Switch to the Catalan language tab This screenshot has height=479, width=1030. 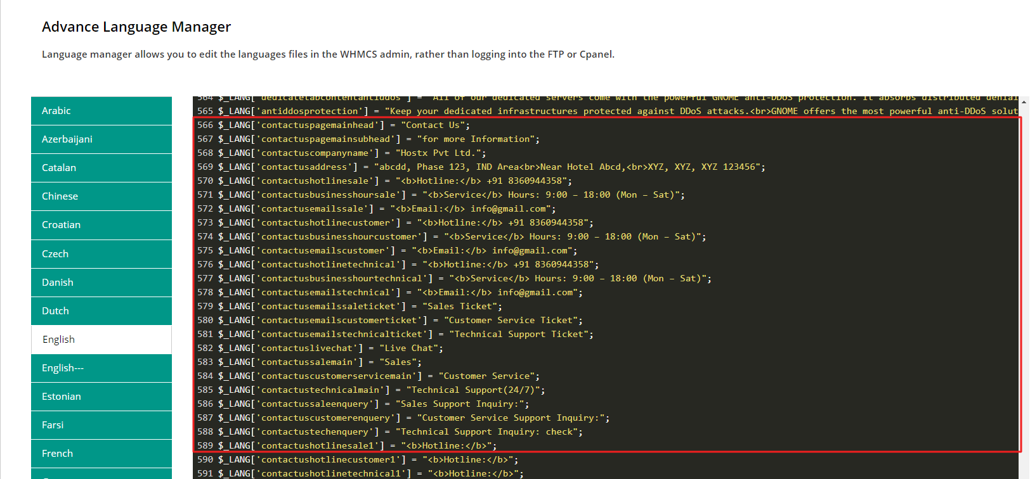coord(101,168)
